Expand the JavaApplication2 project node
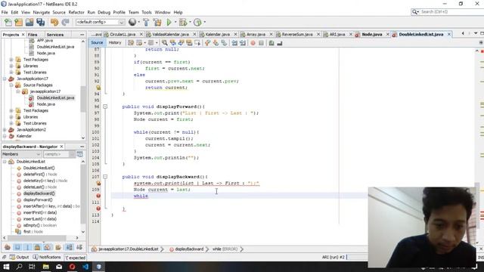Image resolution: width=484 pixels, height=272 pixels. click(x=5, y=129)
